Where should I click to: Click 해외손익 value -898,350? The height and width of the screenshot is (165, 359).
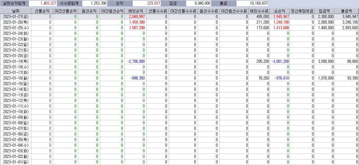[x=137, y=78]
